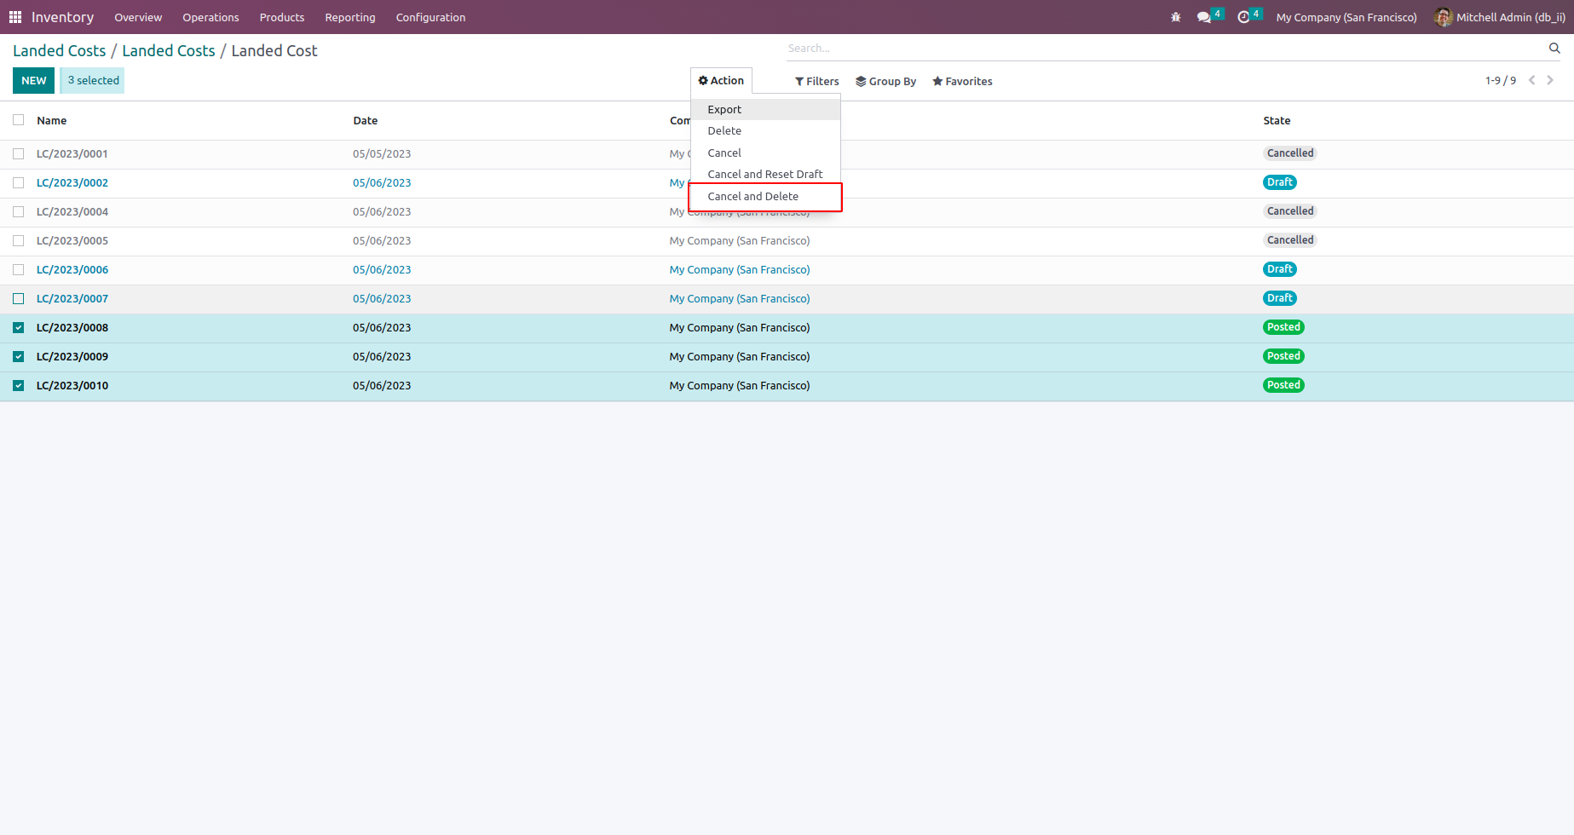Choose Cancel and Reset Draft action
Image resolution: width=1574 pixels, height=835 pixels.
[x=765, y=175]
